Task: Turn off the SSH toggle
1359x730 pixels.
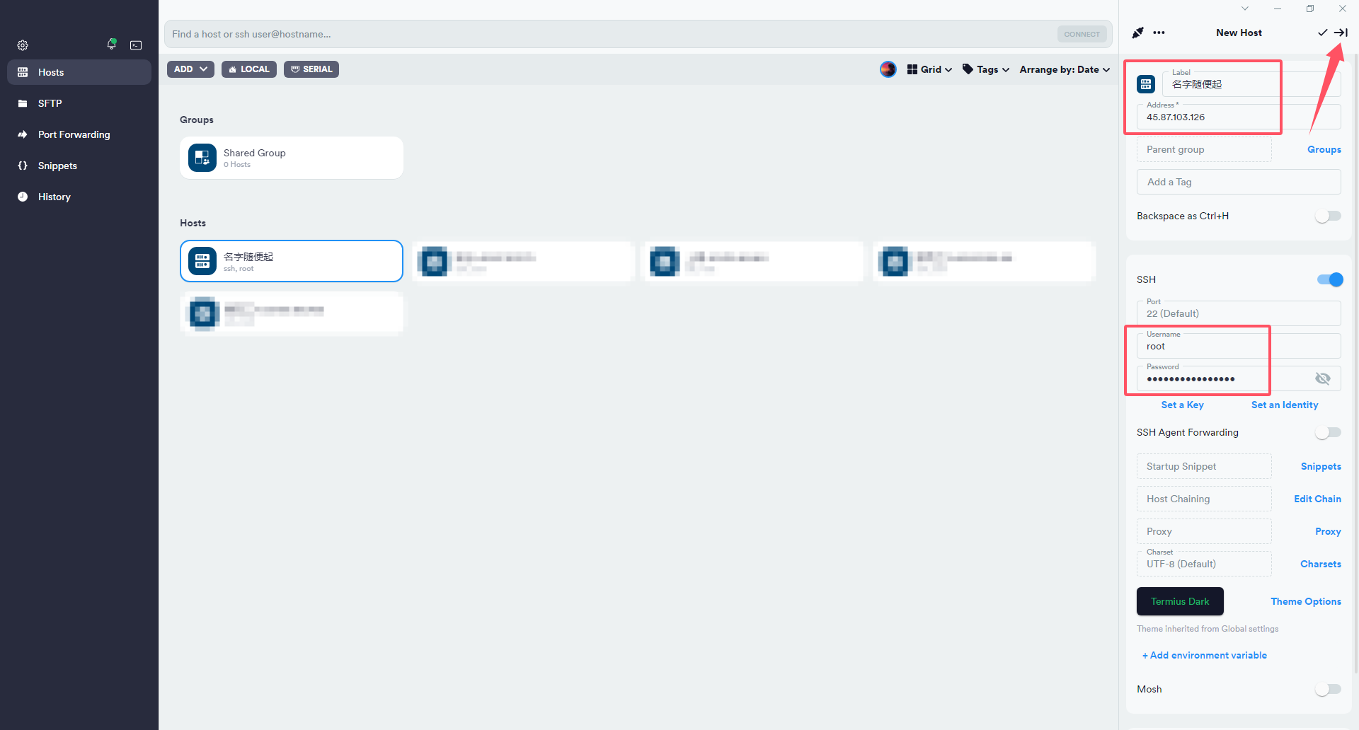Action: pos(1329,279)
